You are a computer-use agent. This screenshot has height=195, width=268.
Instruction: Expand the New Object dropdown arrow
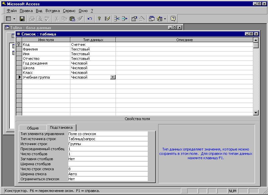[x=165, y=19]
